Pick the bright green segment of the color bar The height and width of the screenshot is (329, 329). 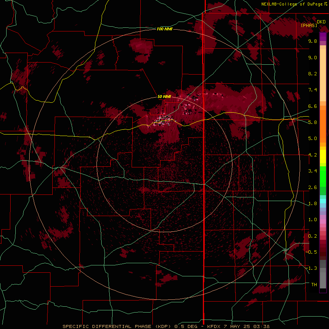[x=323, y=176]
